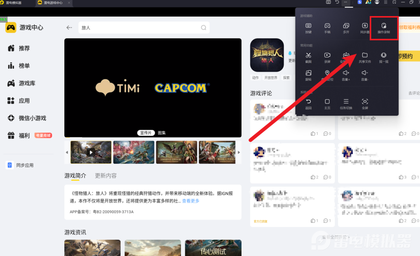The width and height of the screenshot is (420, 256).
Task: Show previous thumbnails with left arrow
Action: click(67, 153)
